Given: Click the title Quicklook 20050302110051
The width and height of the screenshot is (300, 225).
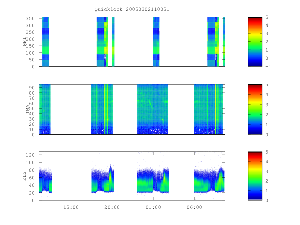Looking at the screenshot, I should coord(132,9).
